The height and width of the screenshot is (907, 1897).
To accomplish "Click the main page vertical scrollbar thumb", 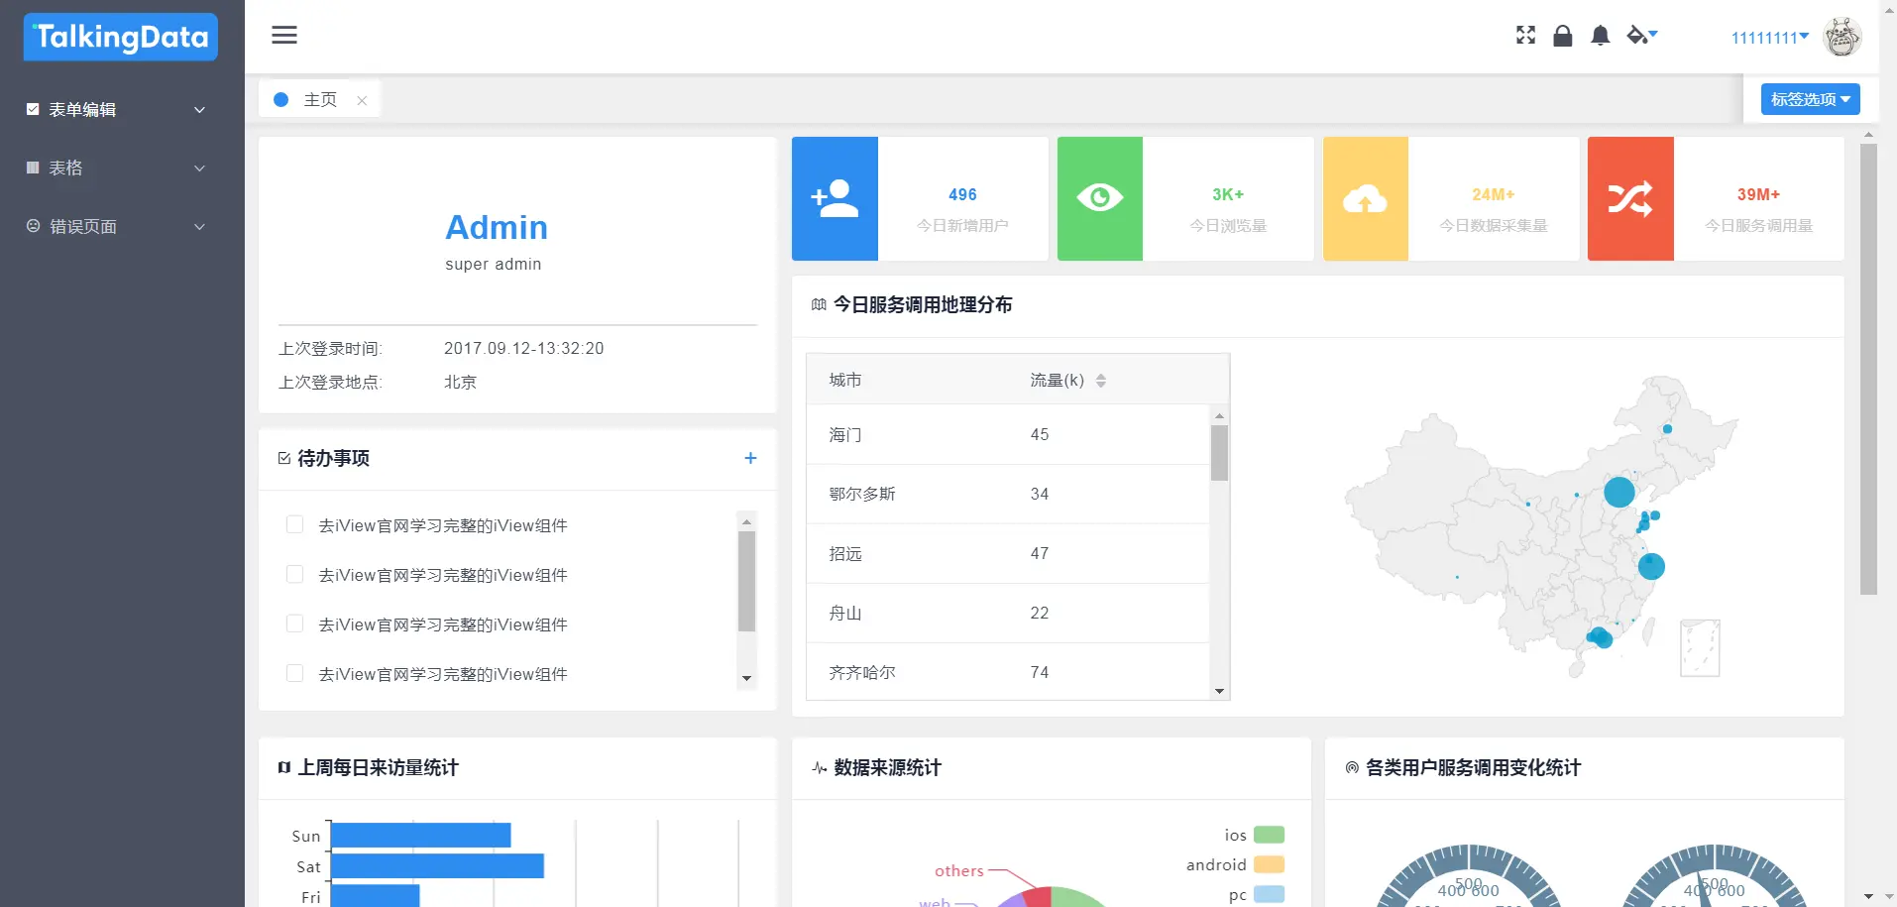I will (x=1868, y=370).
